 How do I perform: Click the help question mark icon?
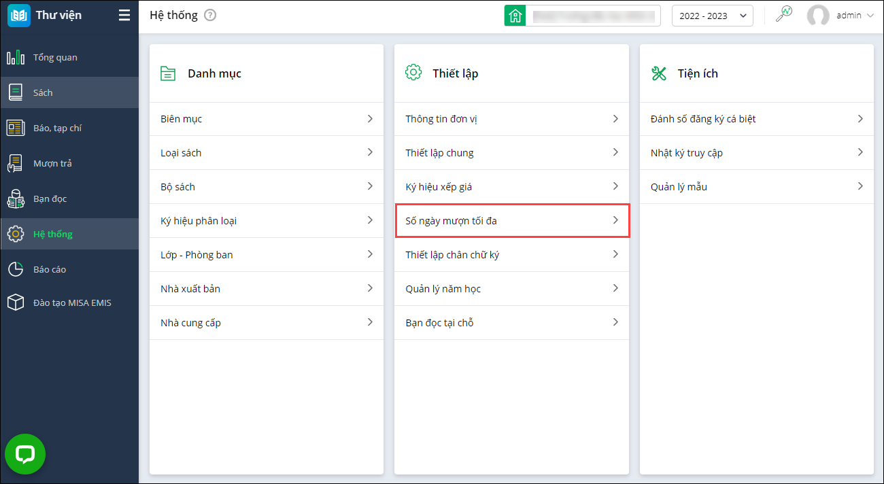(210, 16)
